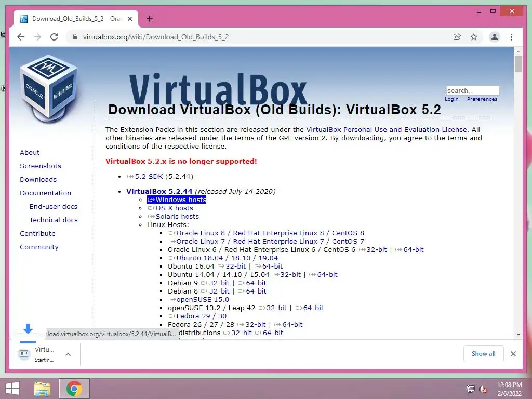
Task: Open the Login link
Action: (x=451, y=99)
